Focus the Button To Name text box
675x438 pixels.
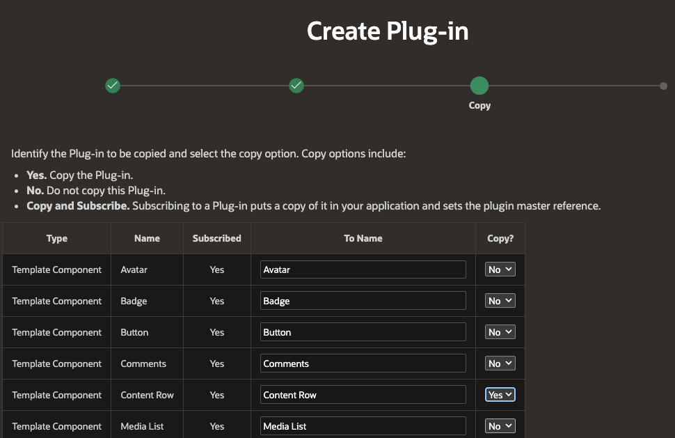[363, 332]
